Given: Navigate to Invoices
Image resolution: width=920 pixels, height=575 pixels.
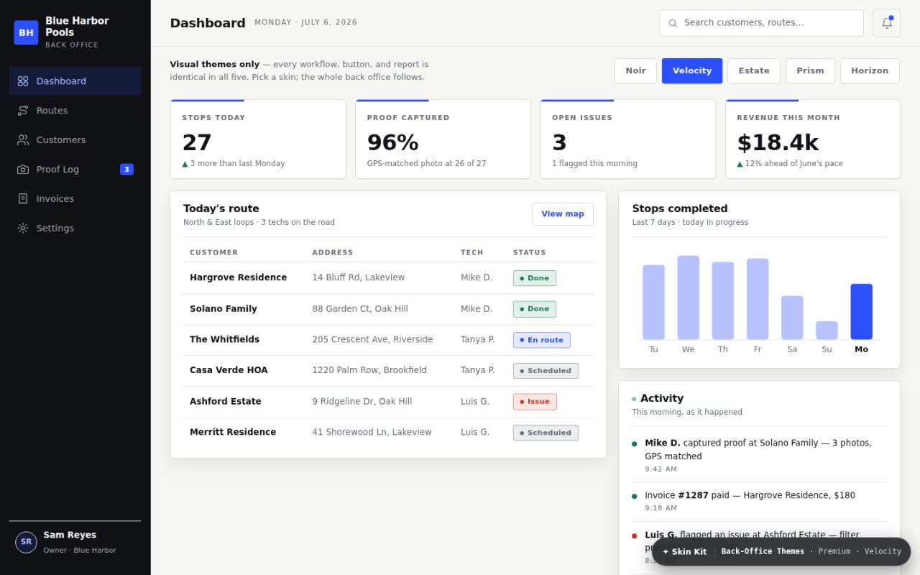Looking at the screenshot, I should (75, 199).
